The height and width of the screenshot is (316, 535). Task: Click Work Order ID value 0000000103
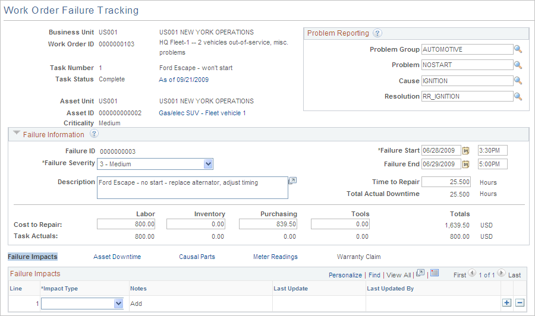(117, 44)
